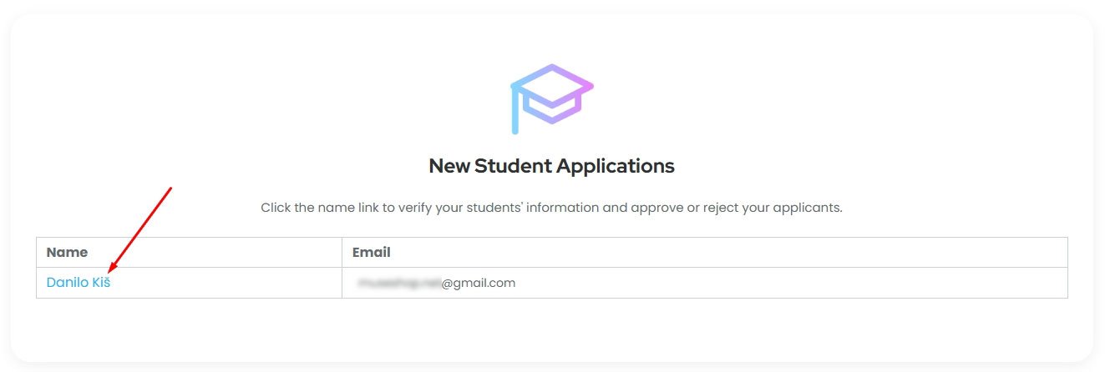The image size is (1105, 372).
Task: Open the Danilo Kiš applicant link
Action: [x=79, y=283]
